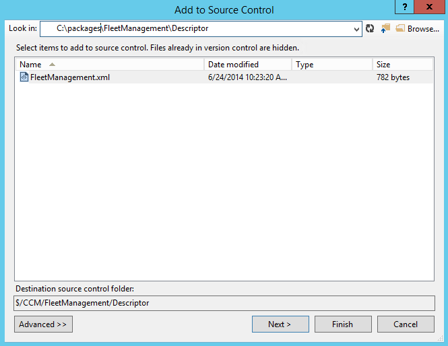Click in the Look in path field
Viewport: 448px width, 346px height.
click(202, 29)
